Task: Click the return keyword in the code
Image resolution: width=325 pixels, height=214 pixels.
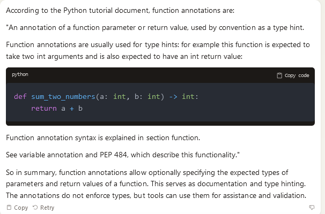Action: tap(44, 108)
